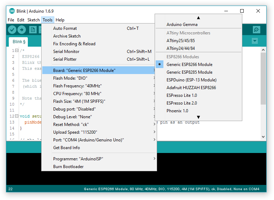Select the ATtiny24/44/84 board
The image size is (274, 200).
198,48
